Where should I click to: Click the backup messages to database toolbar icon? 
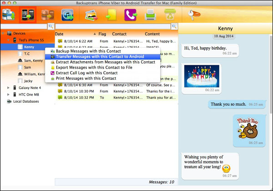[x=8, y=15]
